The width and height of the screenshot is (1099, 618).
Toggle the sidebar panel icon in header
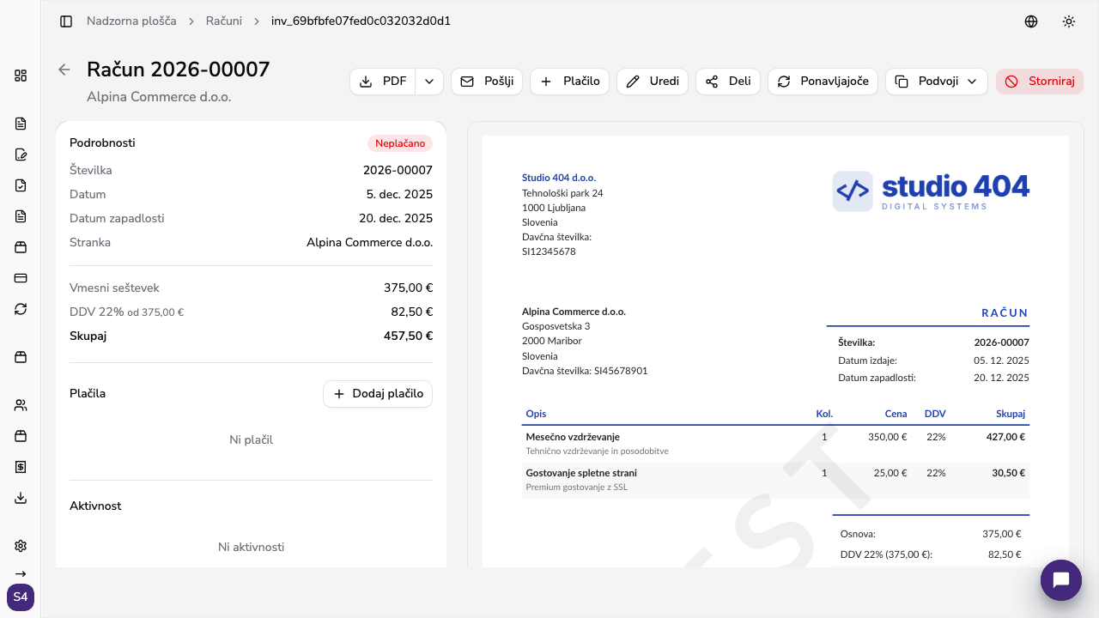66,21
